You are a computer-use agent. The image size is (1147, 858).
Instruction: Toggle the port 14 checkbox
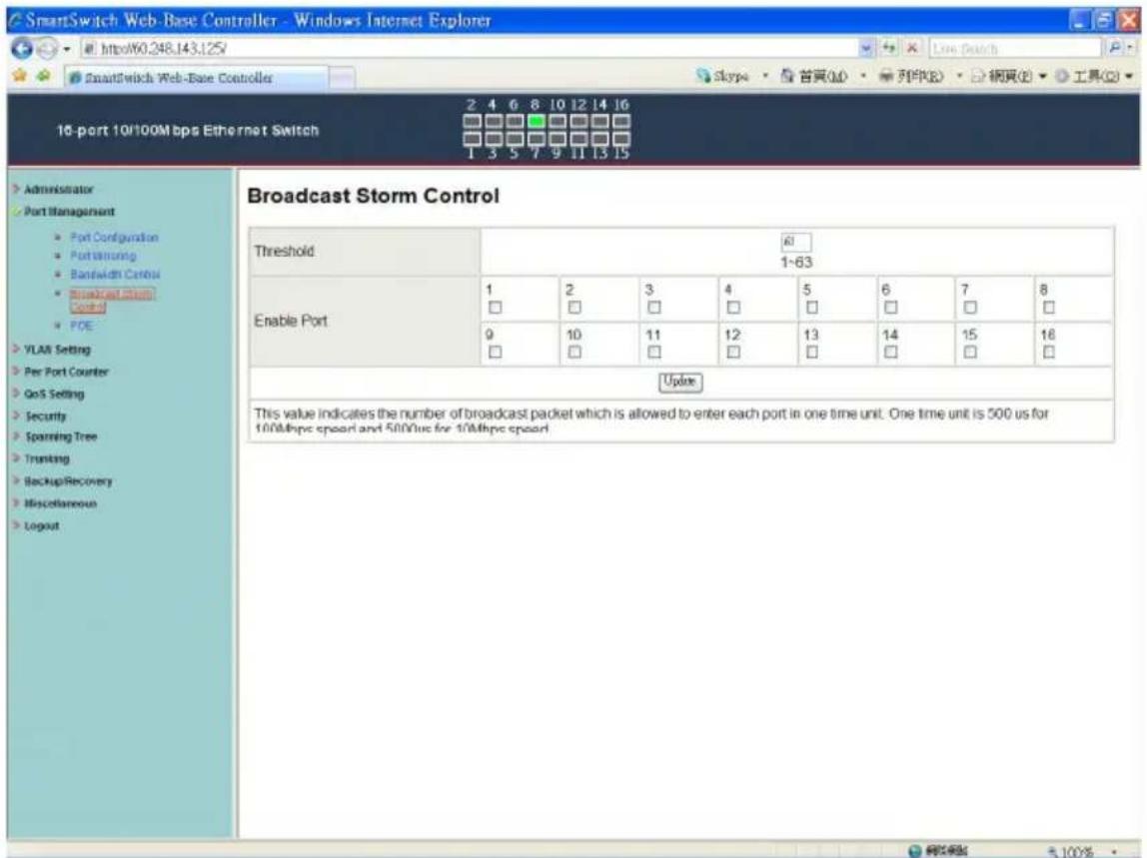[x=891, y=352]
